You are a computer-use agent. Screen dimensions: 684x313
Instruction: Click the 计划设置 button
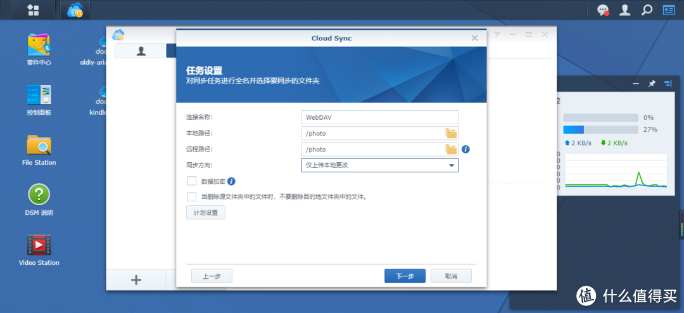205,213
